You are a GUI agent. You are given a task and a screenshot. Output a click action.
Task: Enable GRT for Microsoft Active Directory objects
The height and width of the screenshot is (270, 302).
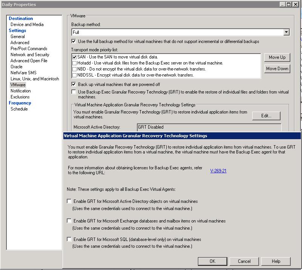[69, 201]
